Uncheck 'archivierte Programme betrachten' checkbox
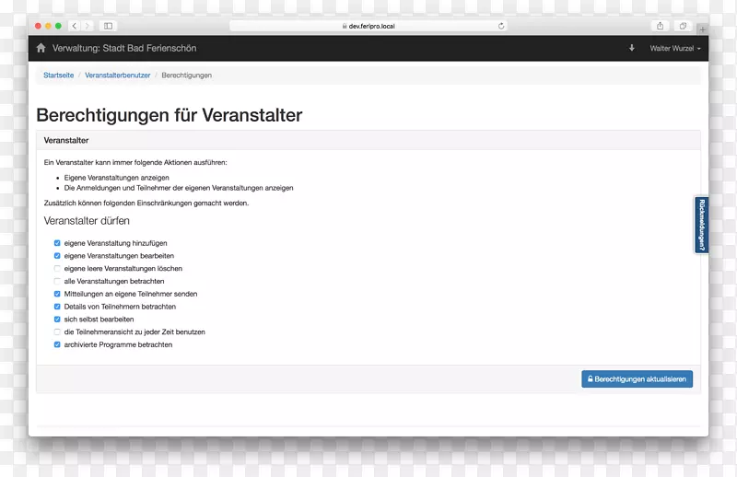737x477 pixels. point(57,344)
